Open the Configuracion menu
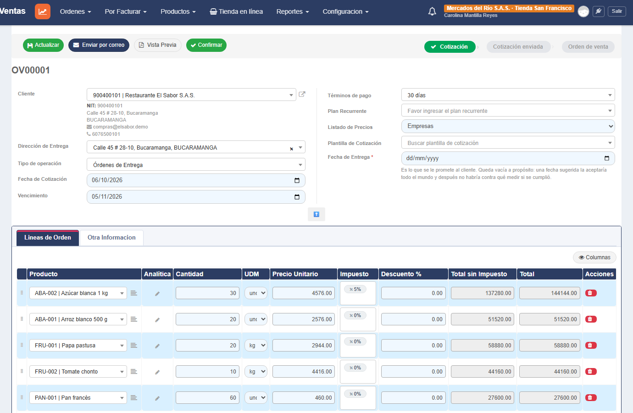The width and height of the screenshot is (633, 413). (x=345, y=11)
